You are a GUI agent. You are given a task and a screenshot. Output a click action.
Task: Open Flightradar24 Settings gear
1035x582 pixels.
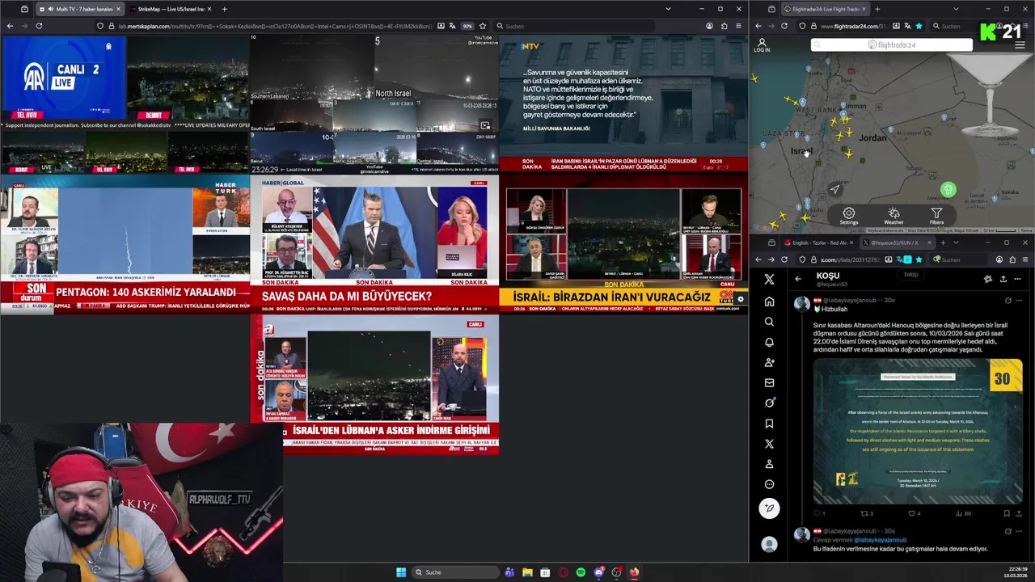pyautogui.click(x=848, y=216)
